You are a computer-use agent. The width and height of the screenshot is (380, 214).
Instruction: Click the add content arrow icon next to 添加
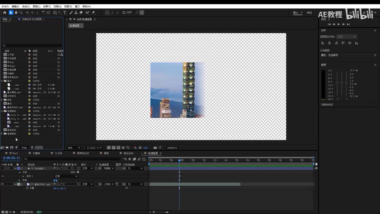click(x=78, y=172)
